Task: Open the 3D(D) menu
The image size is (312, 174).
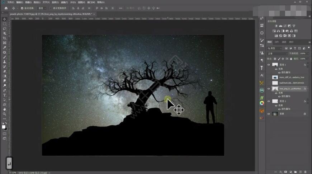Action: pyautogui.click(x=73, y=3)
